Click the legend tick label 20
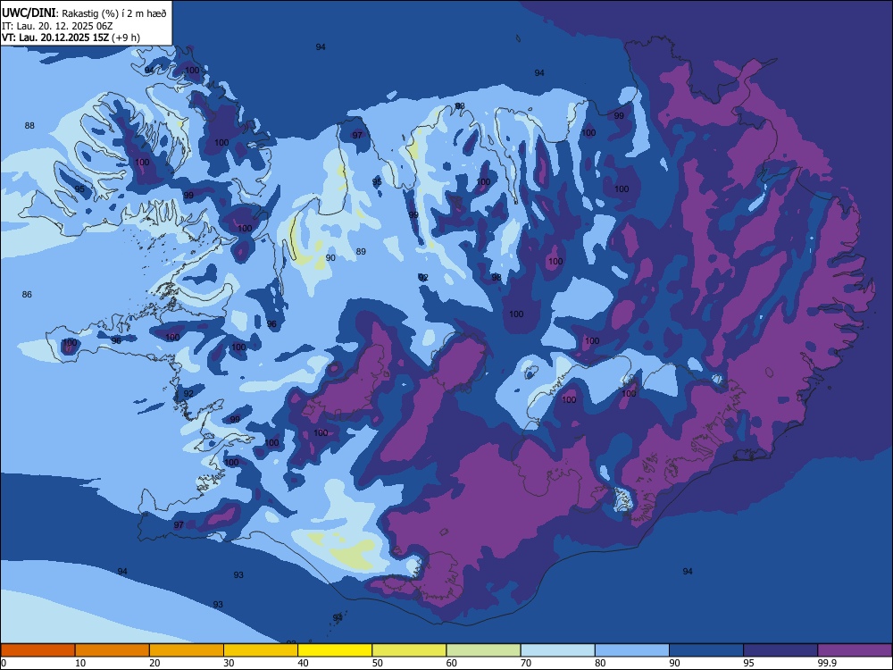893x670 pixels. (154, 663)
